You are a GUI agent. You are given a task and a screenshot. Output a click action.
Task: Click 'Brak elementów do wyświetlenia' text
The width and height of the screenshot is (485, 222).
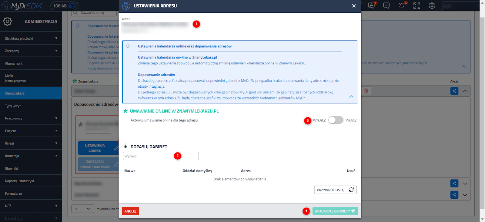coord(240,179)
